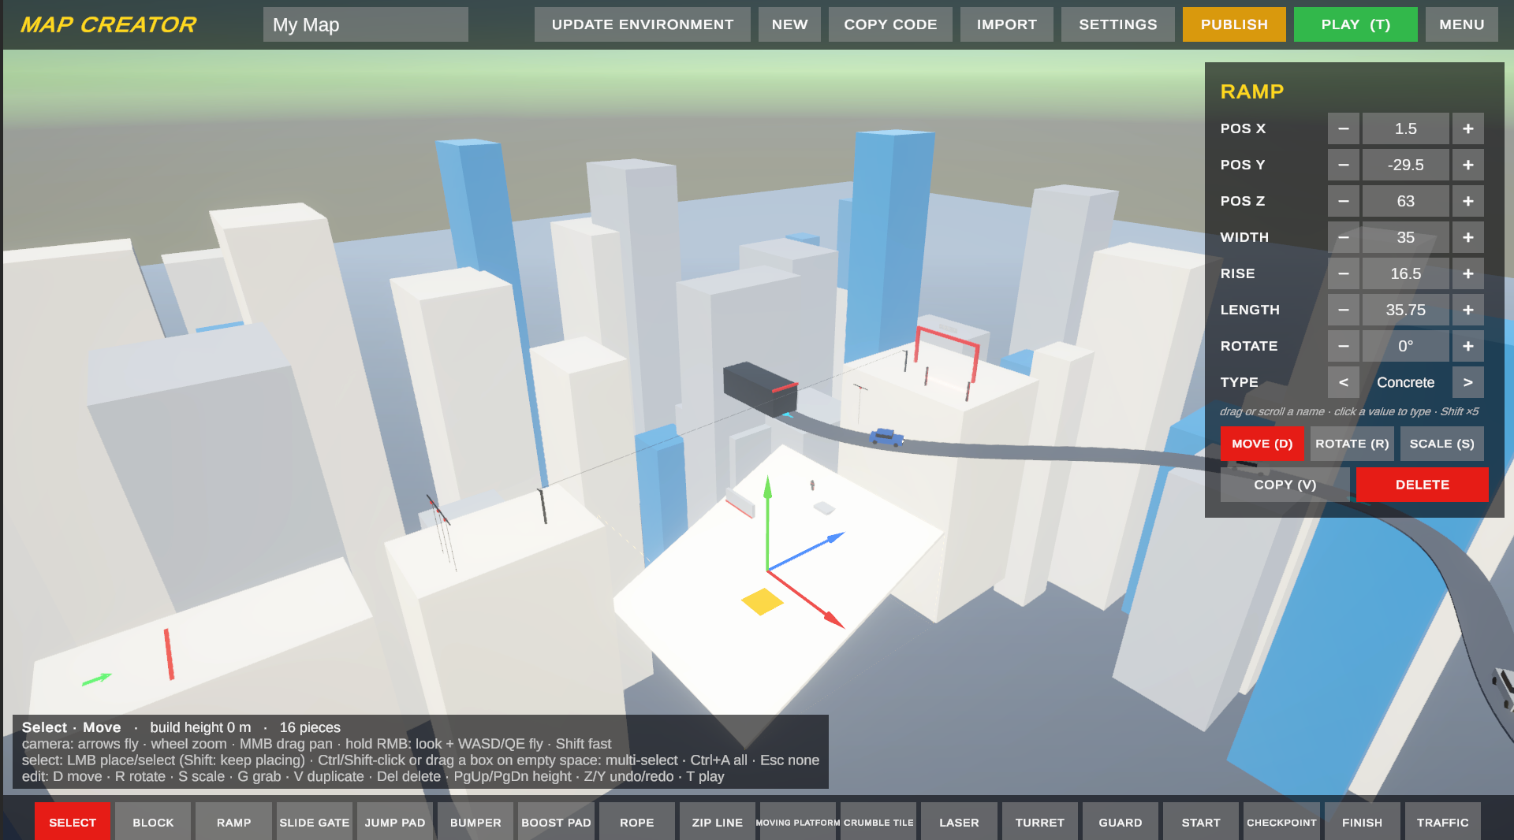Open SETTINGS
The width and height of the screenshot is (1514, 840).
(1117, 24)
